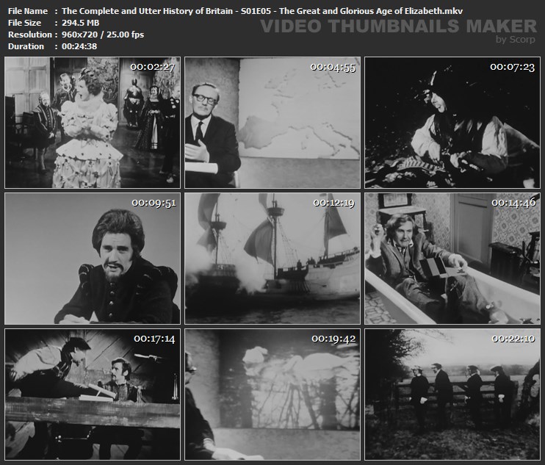
Task: Click the dark thumbnail at 00:07:23
Action: [x=452, y=123]
